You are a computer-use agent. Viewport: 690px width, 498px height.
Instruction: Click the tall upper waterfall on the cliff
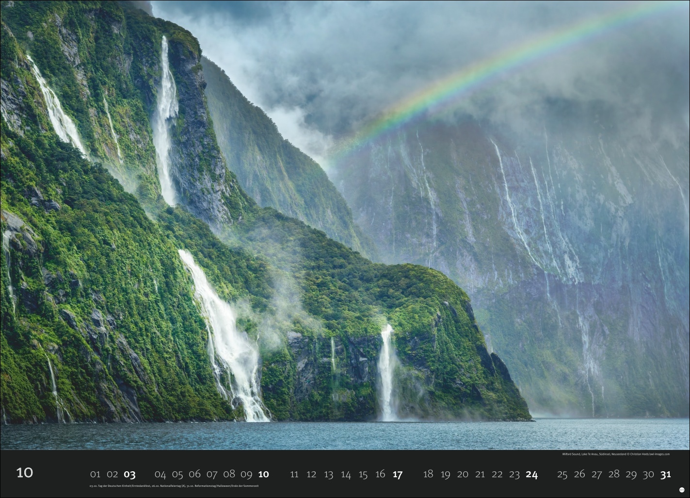pyautogui.click(x=166, y=121)
